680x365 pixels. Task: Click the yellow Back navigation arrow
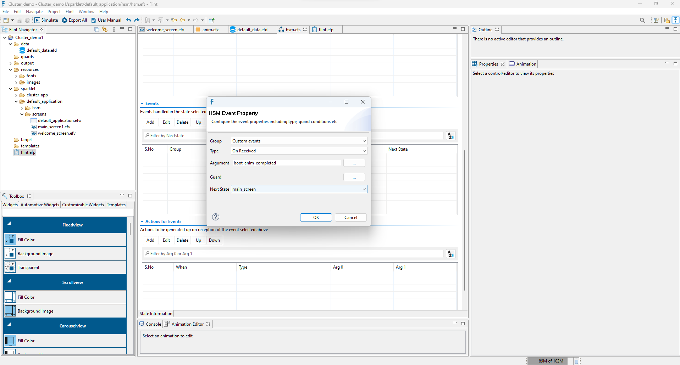(182, 20)
